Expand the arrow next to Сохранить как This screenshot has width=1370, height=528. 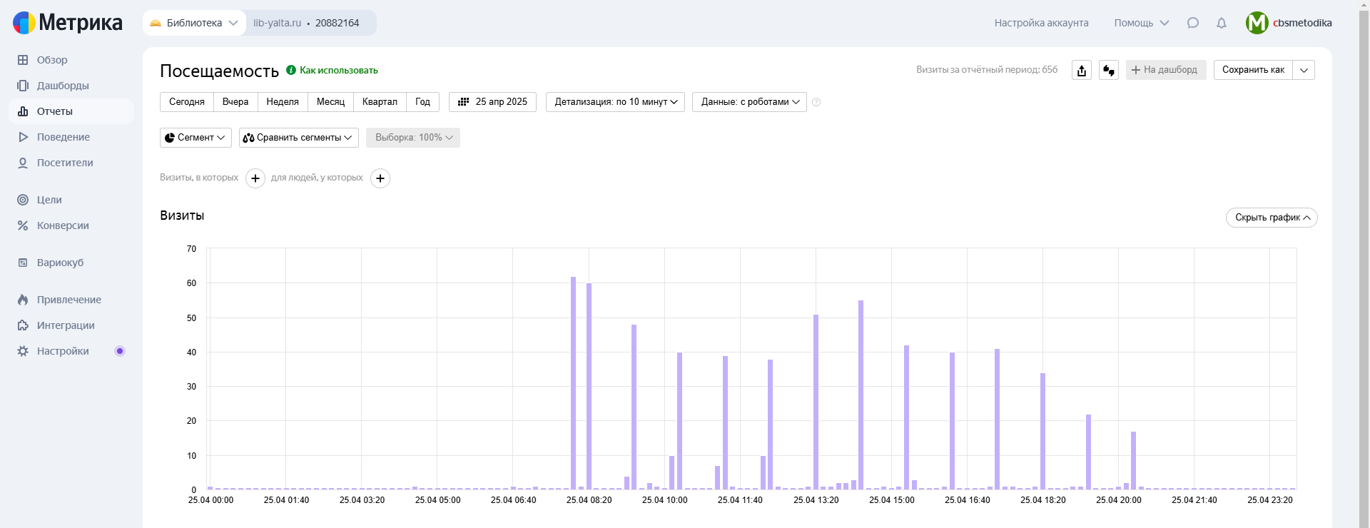(x=1304, y=70)
